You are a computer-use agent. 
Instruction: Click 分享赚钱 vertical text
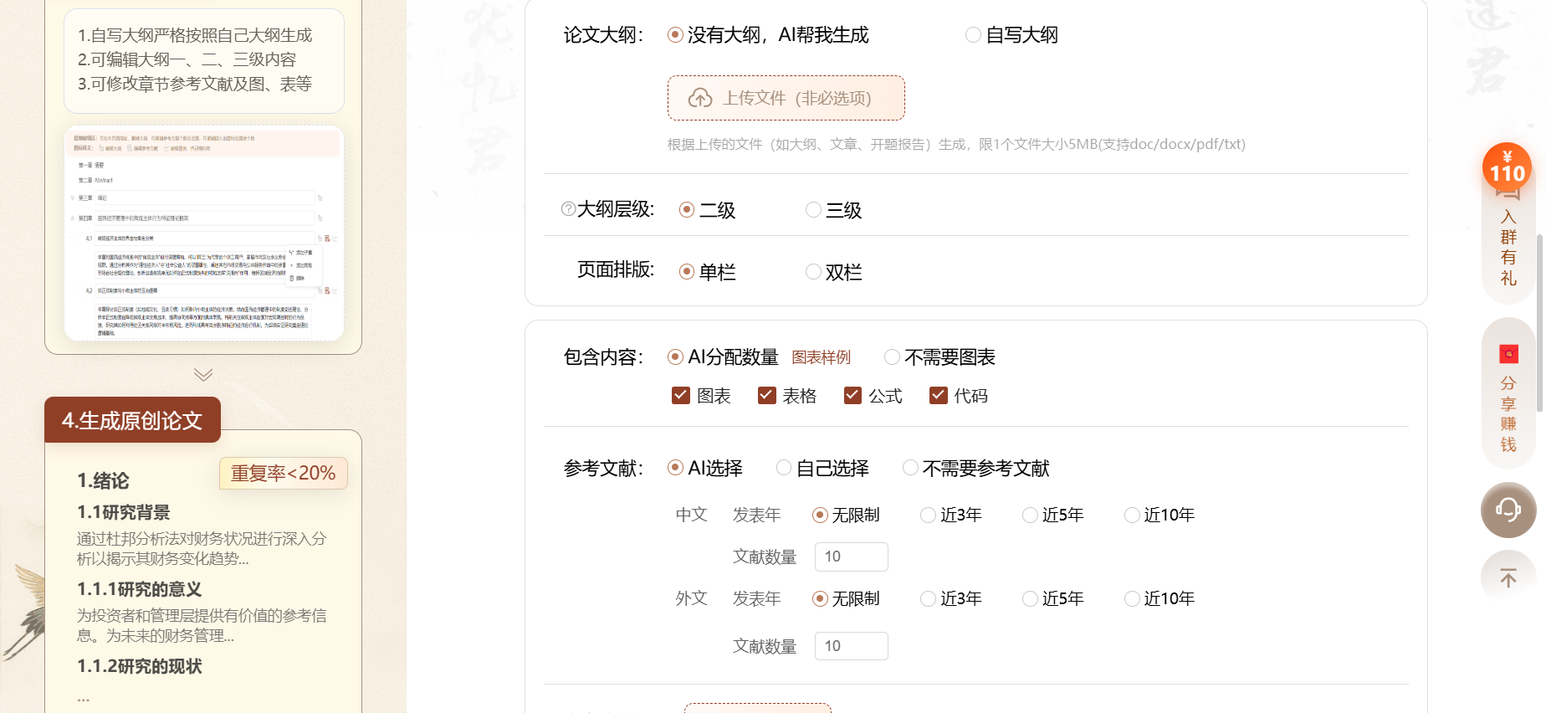click(1508, 414)
